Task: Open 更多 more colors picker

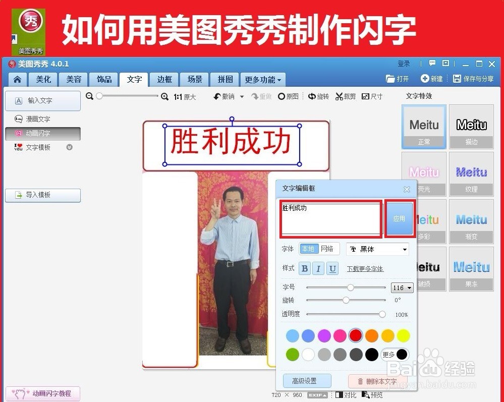Action: coord(395,355)
